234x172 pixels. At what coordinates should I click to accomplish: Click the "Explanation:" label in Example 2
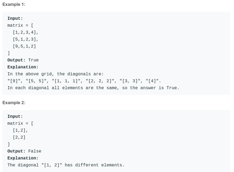(x=23, y=158)
